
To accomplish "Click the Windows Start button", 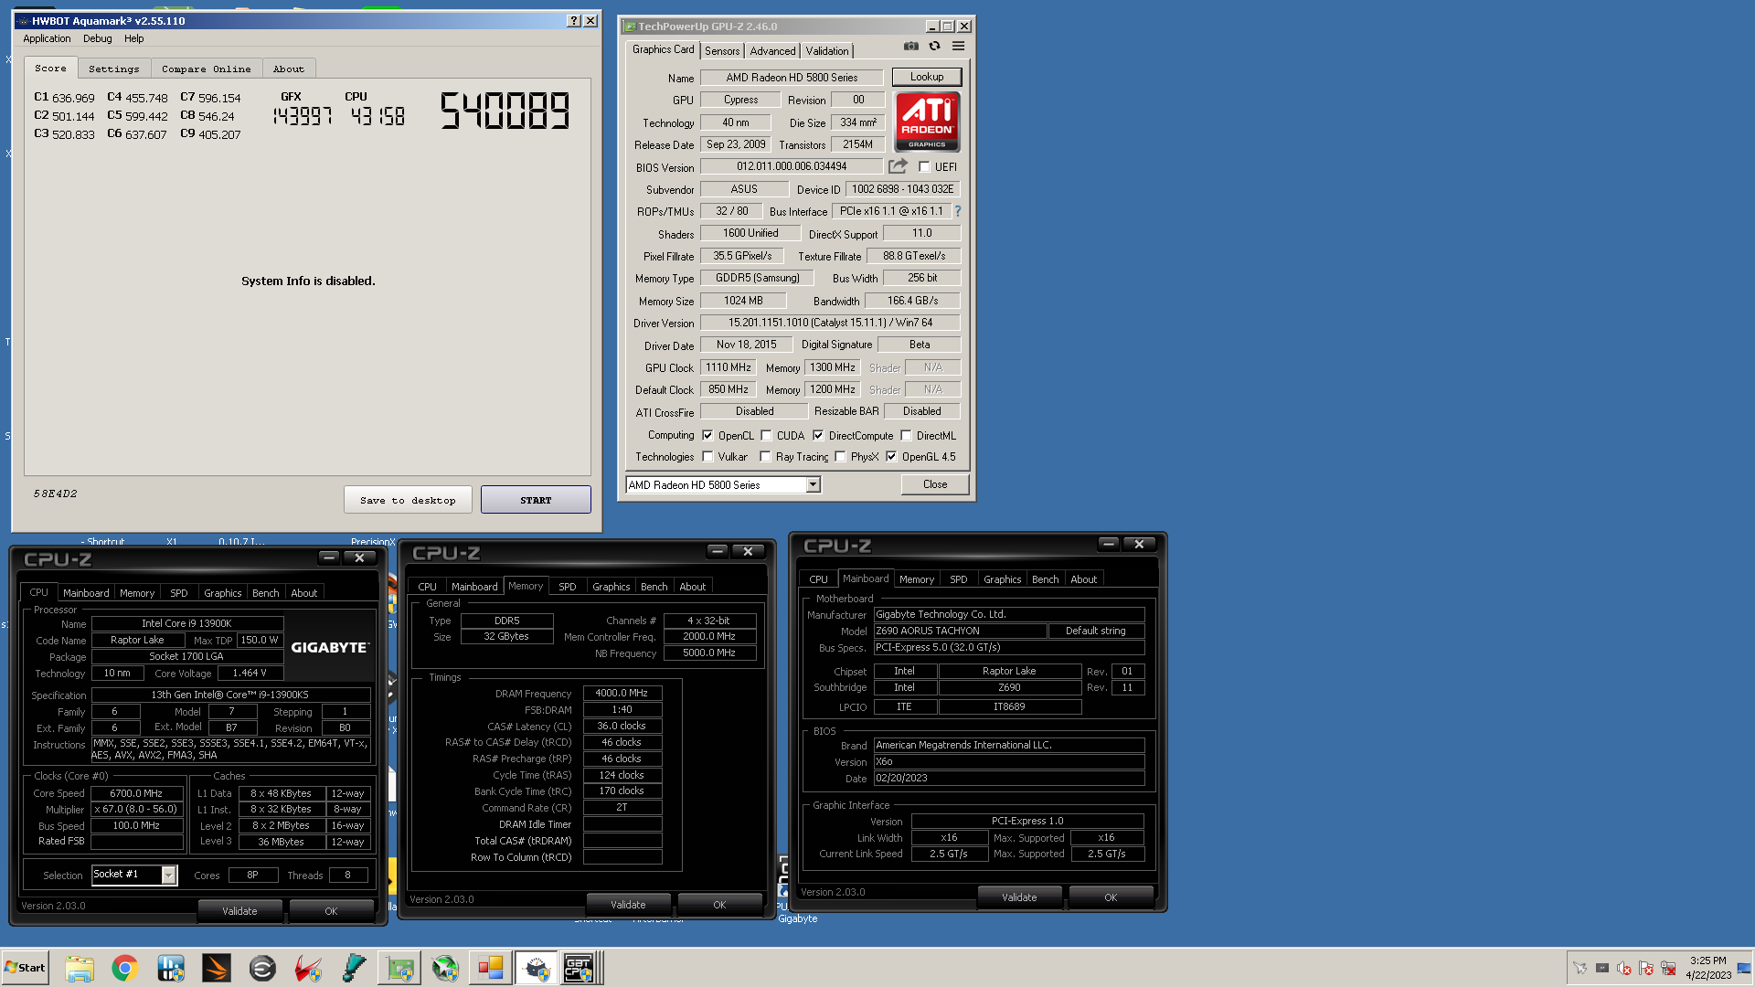I will pyautogui.click(x=26, y=968).
